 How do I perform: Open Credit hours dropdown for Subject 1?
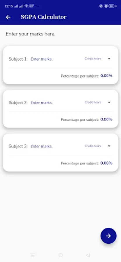pyautogui.click(x=98, y=59)
